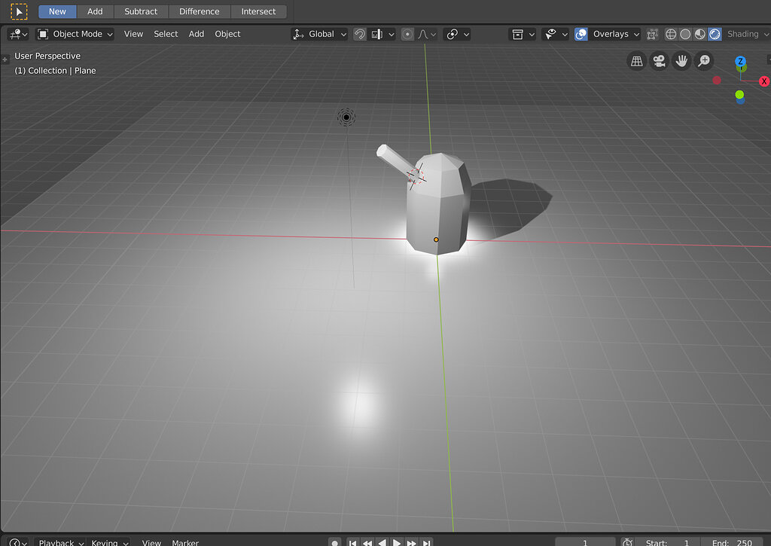Screen dimensions: 771x546
Task: Click the camera view icon in the viewport
Action: pos(658,61)
